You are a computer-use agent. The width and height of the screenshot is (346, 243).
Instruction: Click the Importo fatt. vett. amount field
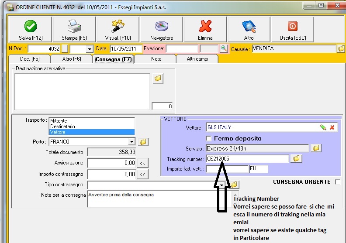227,169
